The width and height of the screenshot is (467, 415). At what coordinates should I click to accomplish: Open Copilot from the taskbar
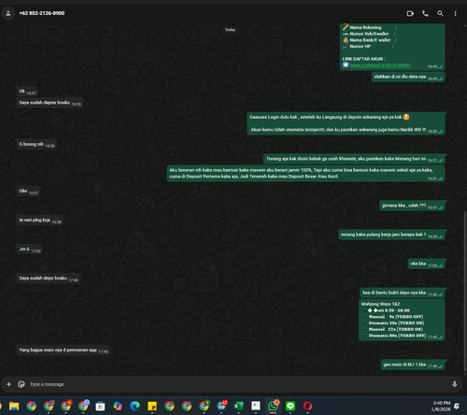tap(118, 406)
